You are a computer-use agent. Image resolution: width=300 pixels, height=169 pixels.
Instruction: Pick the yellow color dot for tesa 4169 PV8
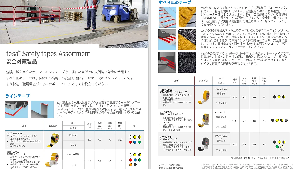[135, 137]
